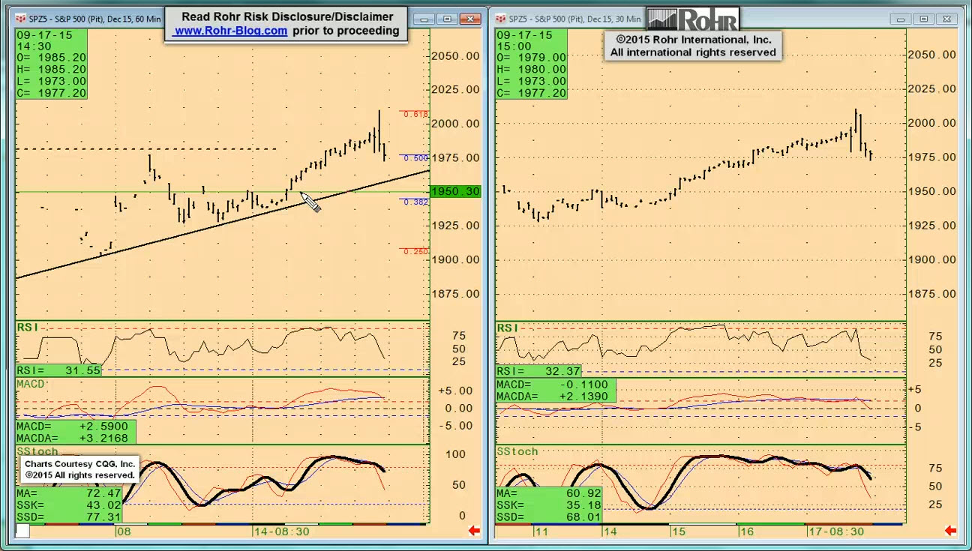Select the SStoch study label on the 30 Min chart
Image resolution: width=972 pixels, height=551 pixels.
[x=517, y=451]
